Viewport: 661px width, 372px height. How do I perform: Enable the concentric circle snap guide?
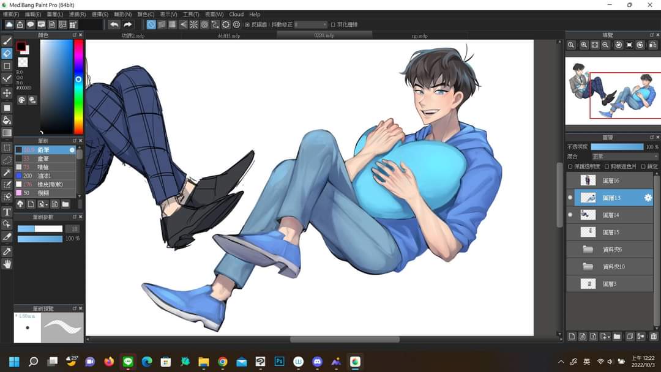[204, 24]
